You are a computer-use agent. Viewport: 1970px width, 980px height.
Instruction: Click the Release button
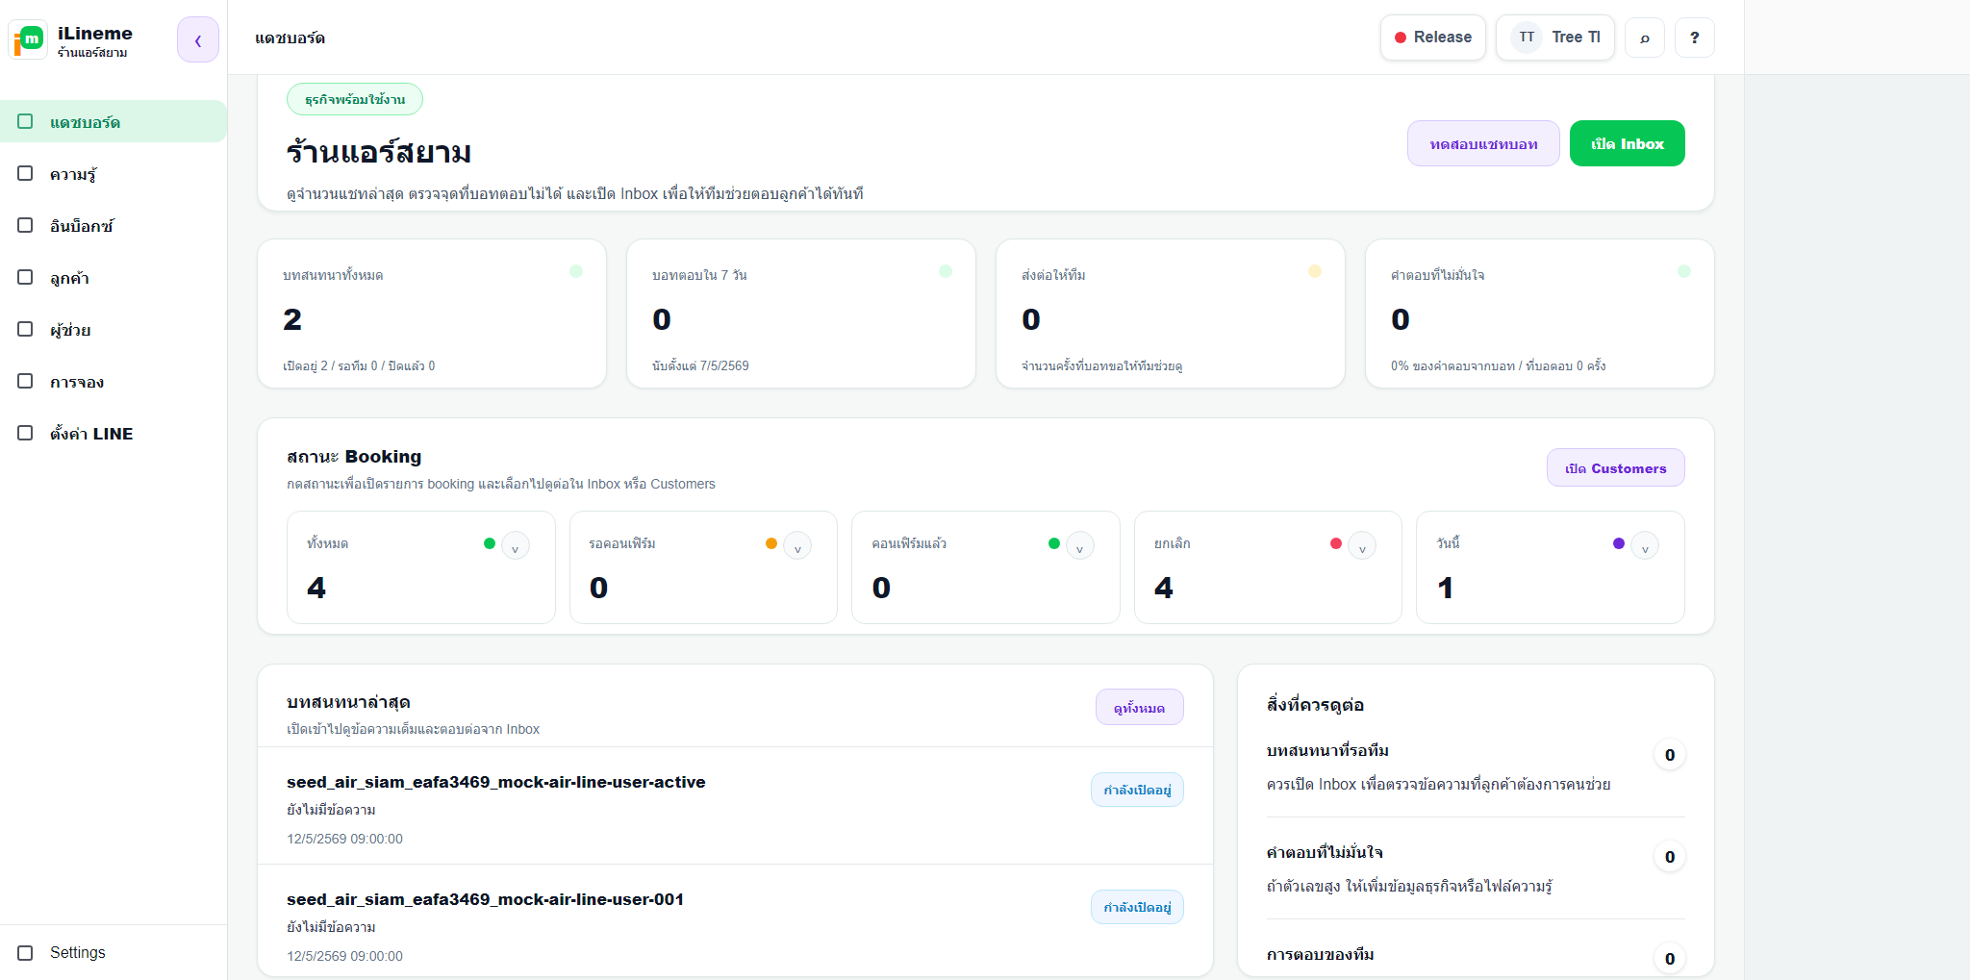point(1433,38)
